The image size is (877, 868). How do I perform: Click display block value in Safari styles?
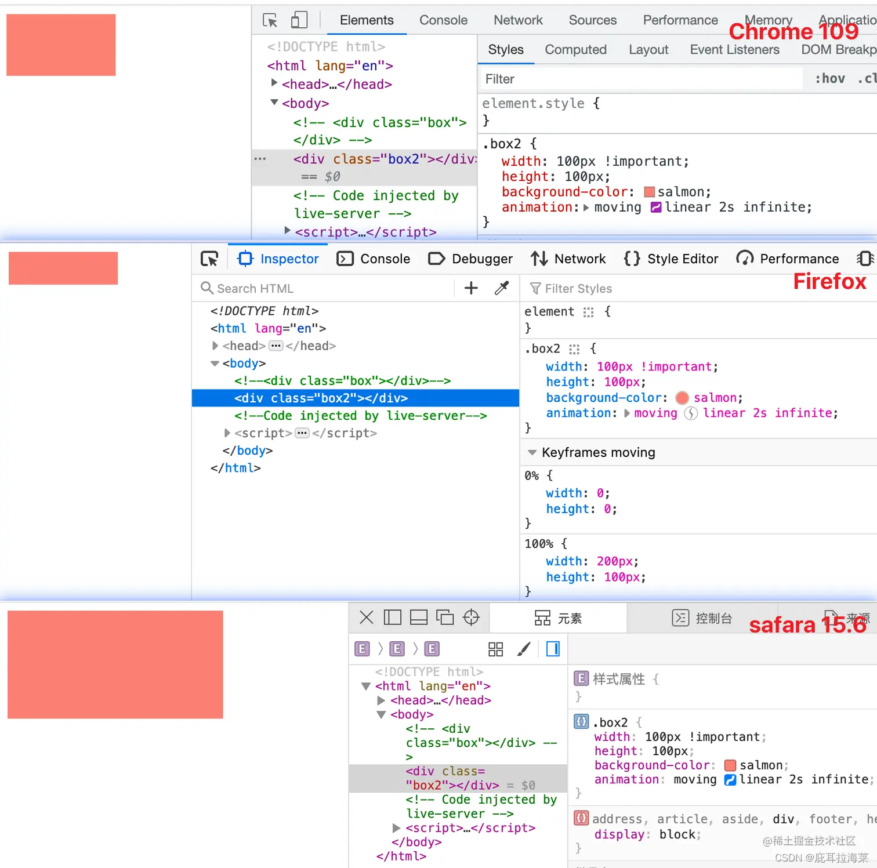tap(679, 834)
